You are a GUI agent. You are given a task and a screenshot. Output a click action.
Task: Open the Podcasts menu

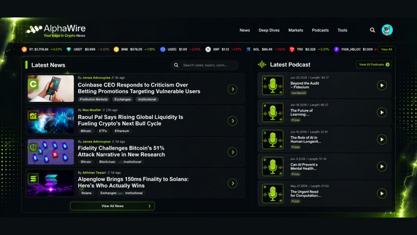tap(320, 30)
